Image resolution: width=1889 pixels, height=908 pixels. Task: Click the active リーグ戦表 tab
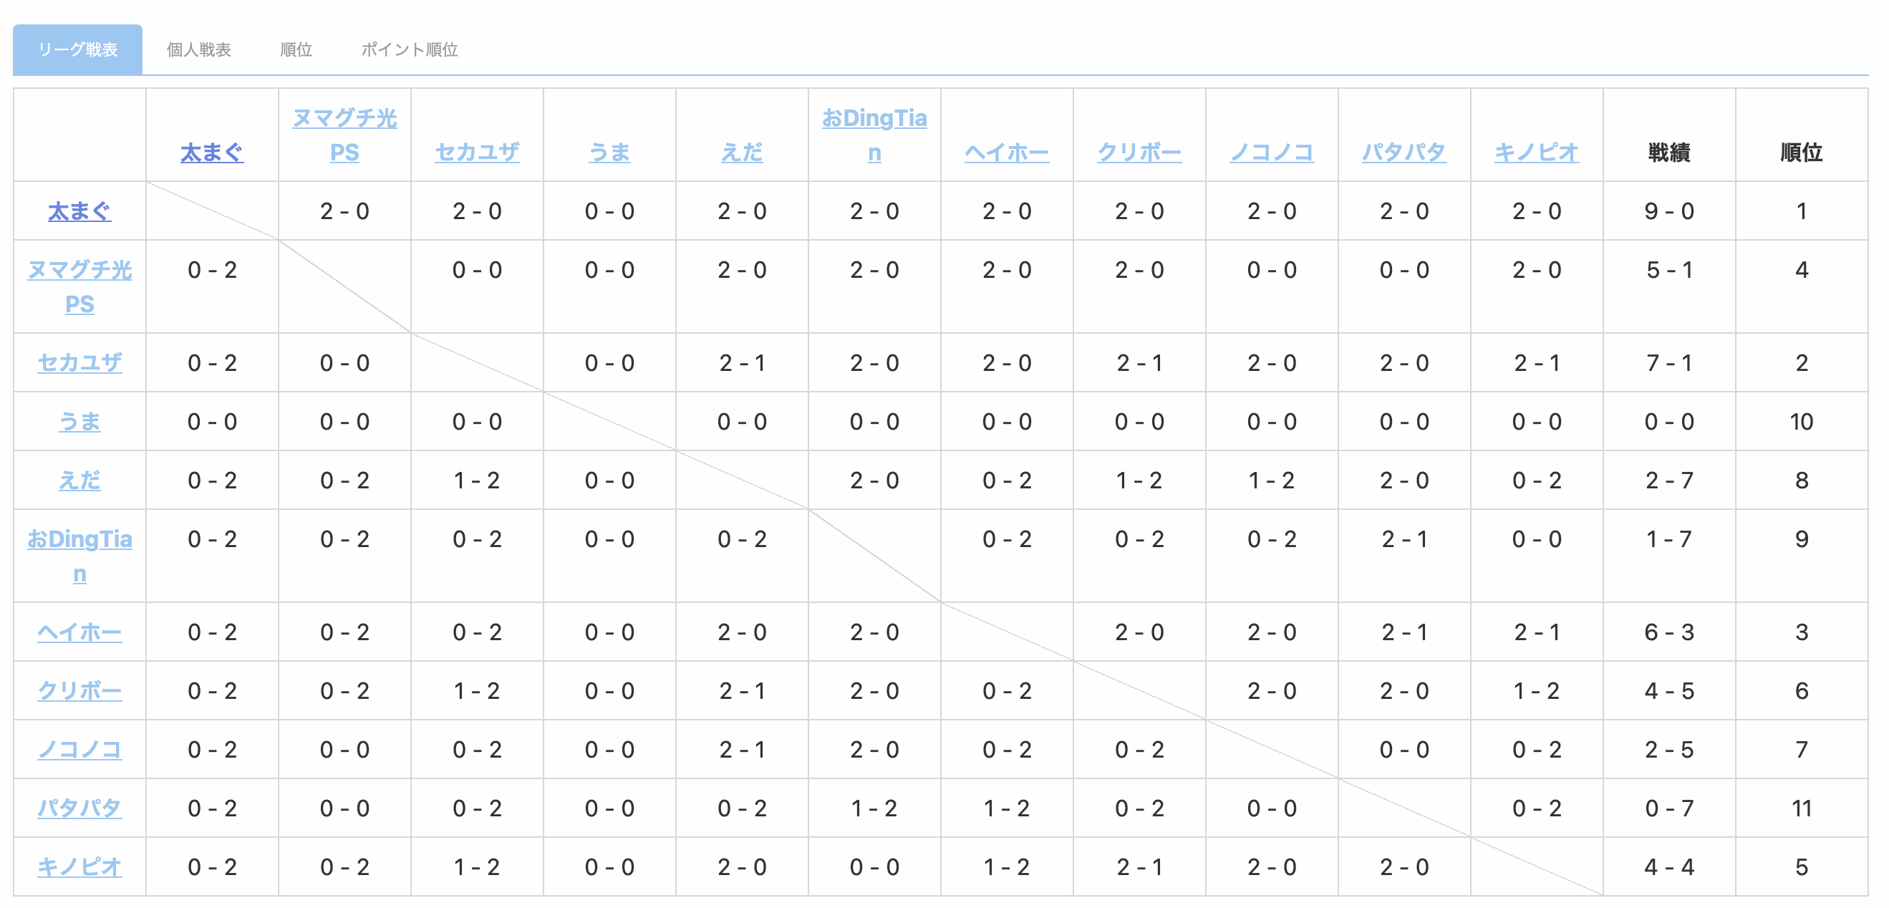[x=78, y=50]
